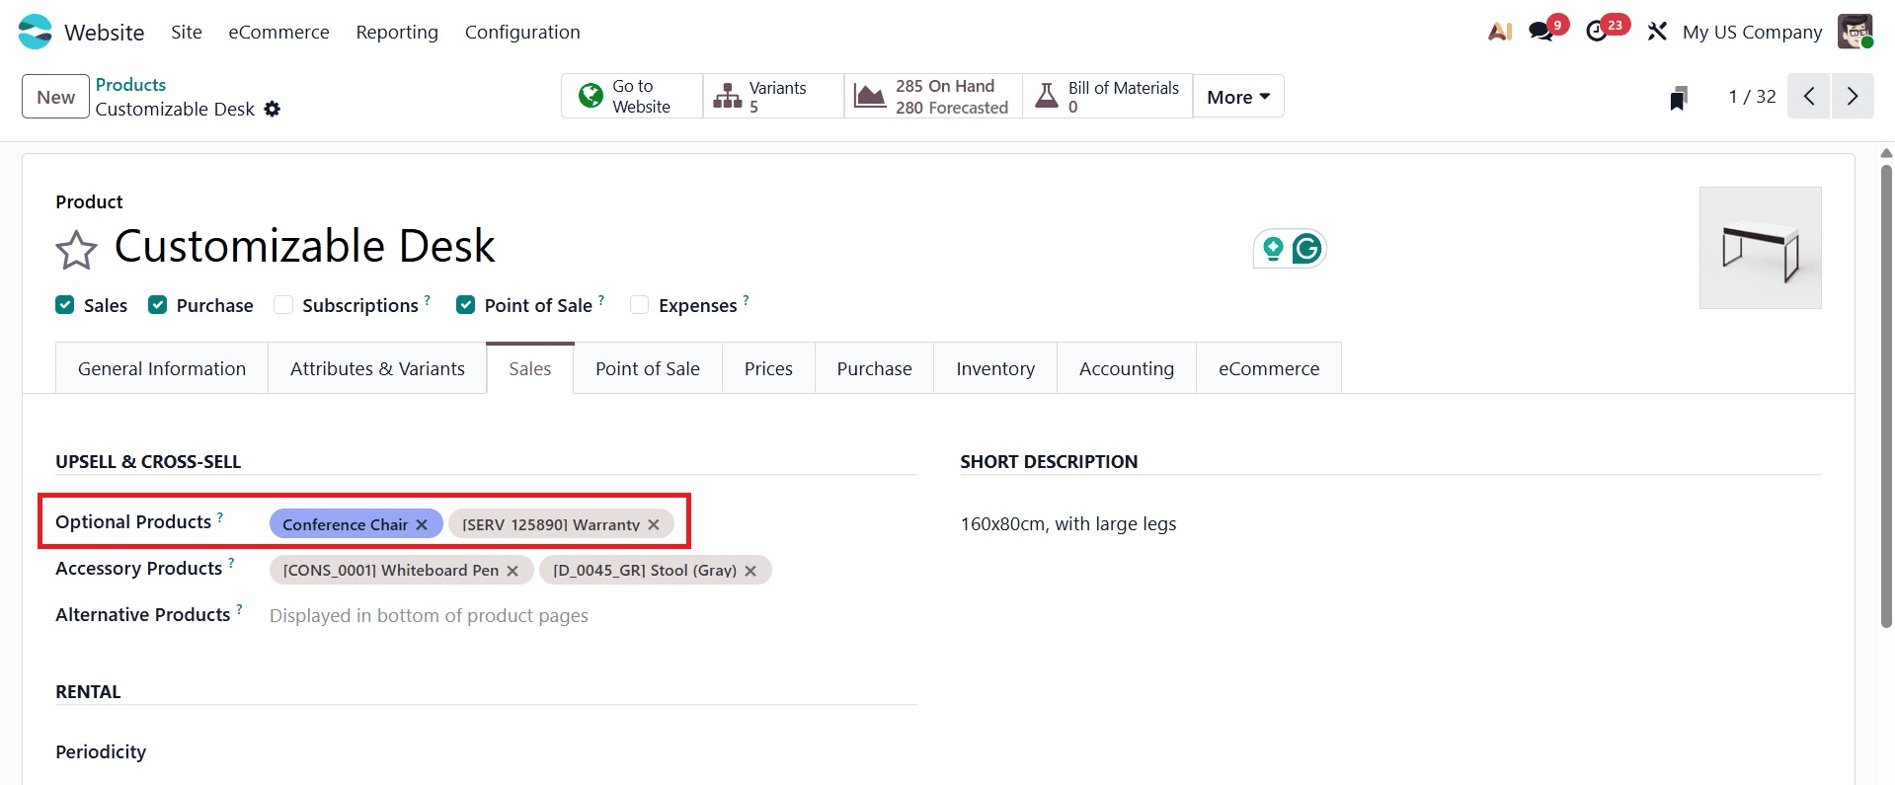
Task: Open the activities clock icon with 23 badge
Action: coord(1597,32)
